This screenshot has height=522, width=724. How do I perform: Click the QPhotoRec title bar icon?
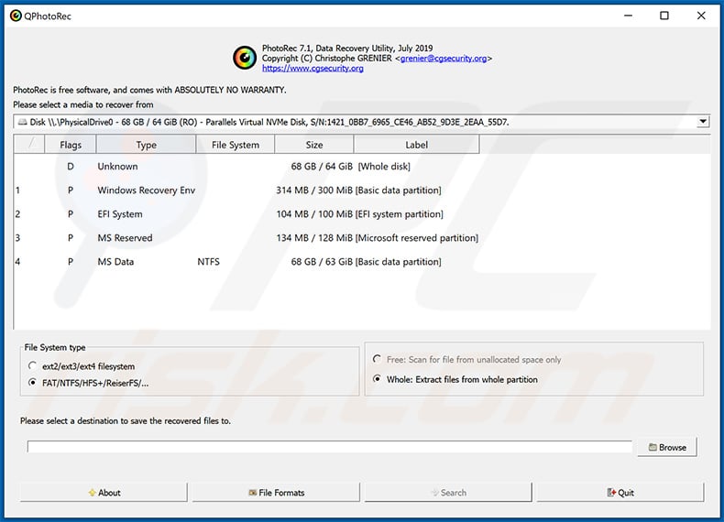tap(16, 16)
